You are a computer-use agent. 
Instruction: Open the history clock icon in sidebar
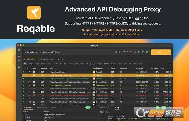point(19,56)
